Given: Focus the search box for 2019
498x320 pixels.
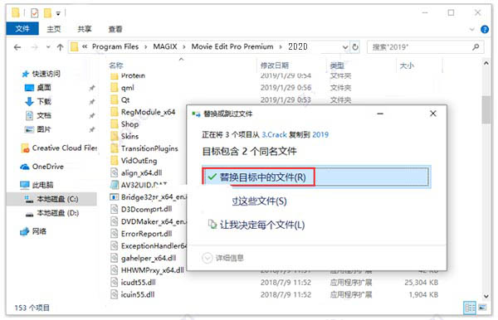Looking at the screenshot, I should pyautogui.click(x=425, y=47).
